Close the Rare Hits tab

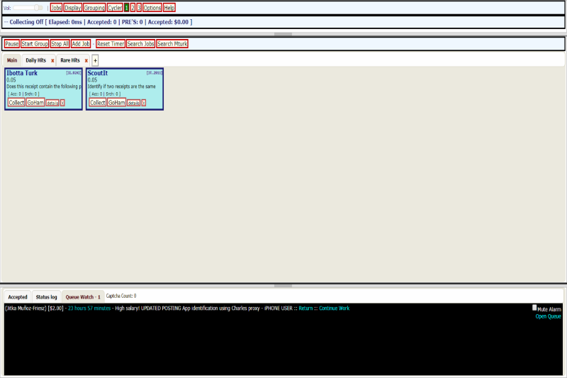coord(86,61)
